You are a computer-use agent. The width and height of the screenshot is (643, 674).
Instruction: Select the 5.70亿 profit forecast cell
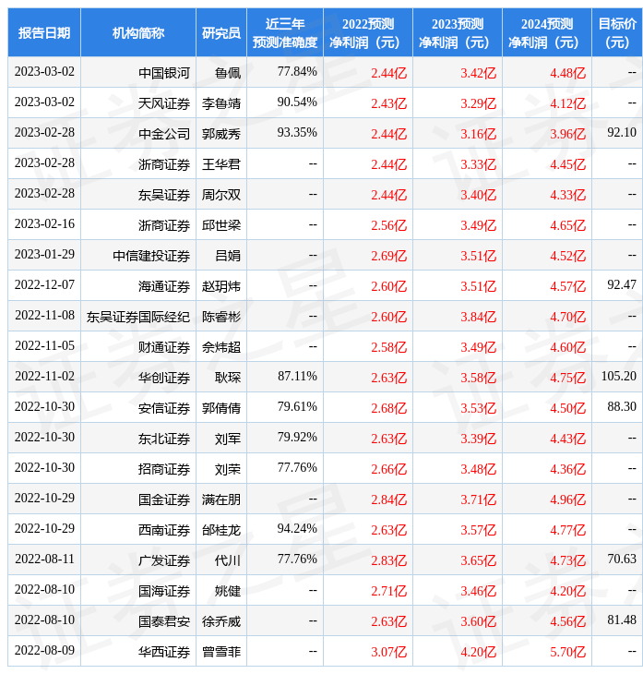(566, 652)
